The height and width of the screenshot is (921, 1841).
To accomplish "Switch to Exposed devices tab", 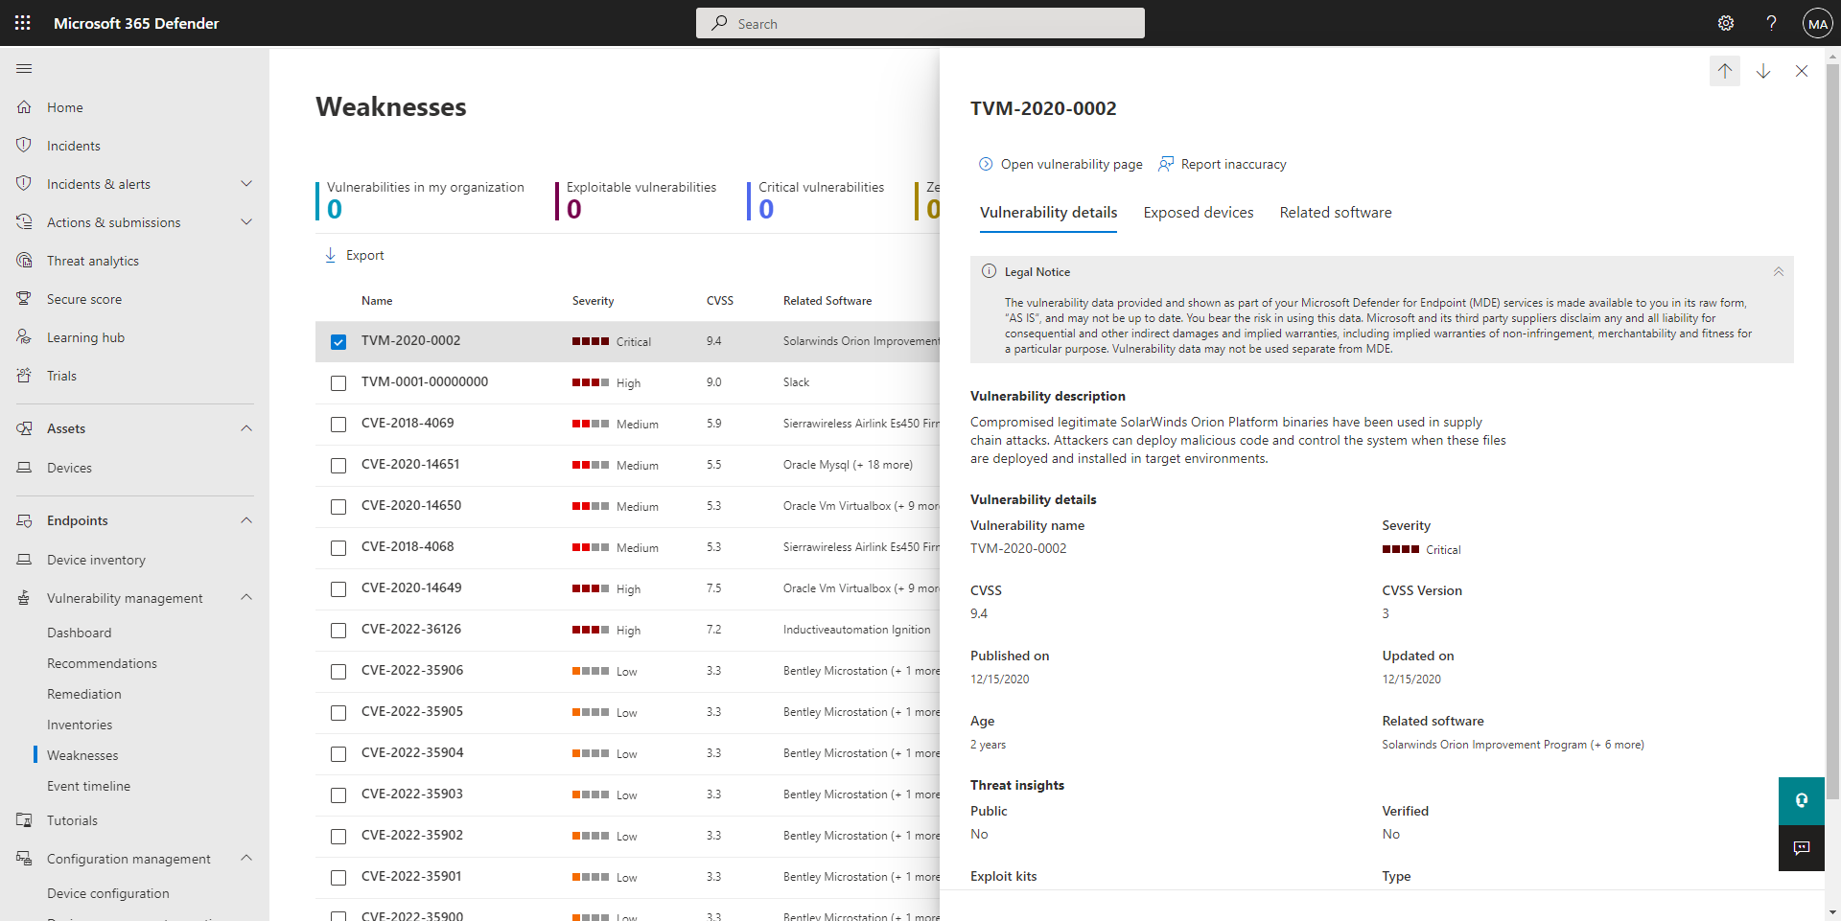I will click(x=1199, y=213).
